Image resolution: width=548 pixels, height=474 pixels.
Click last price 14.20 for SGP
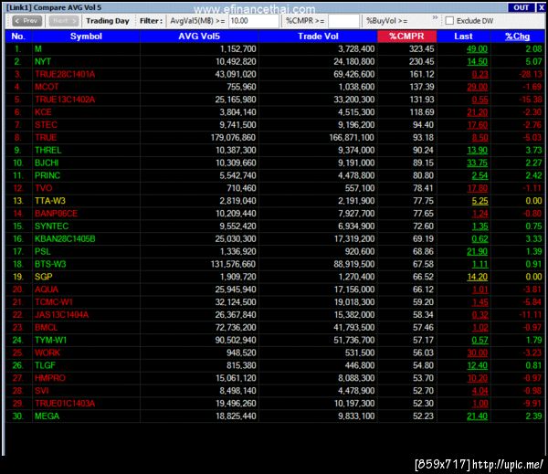pyautogui.click(x=477, y=277)
